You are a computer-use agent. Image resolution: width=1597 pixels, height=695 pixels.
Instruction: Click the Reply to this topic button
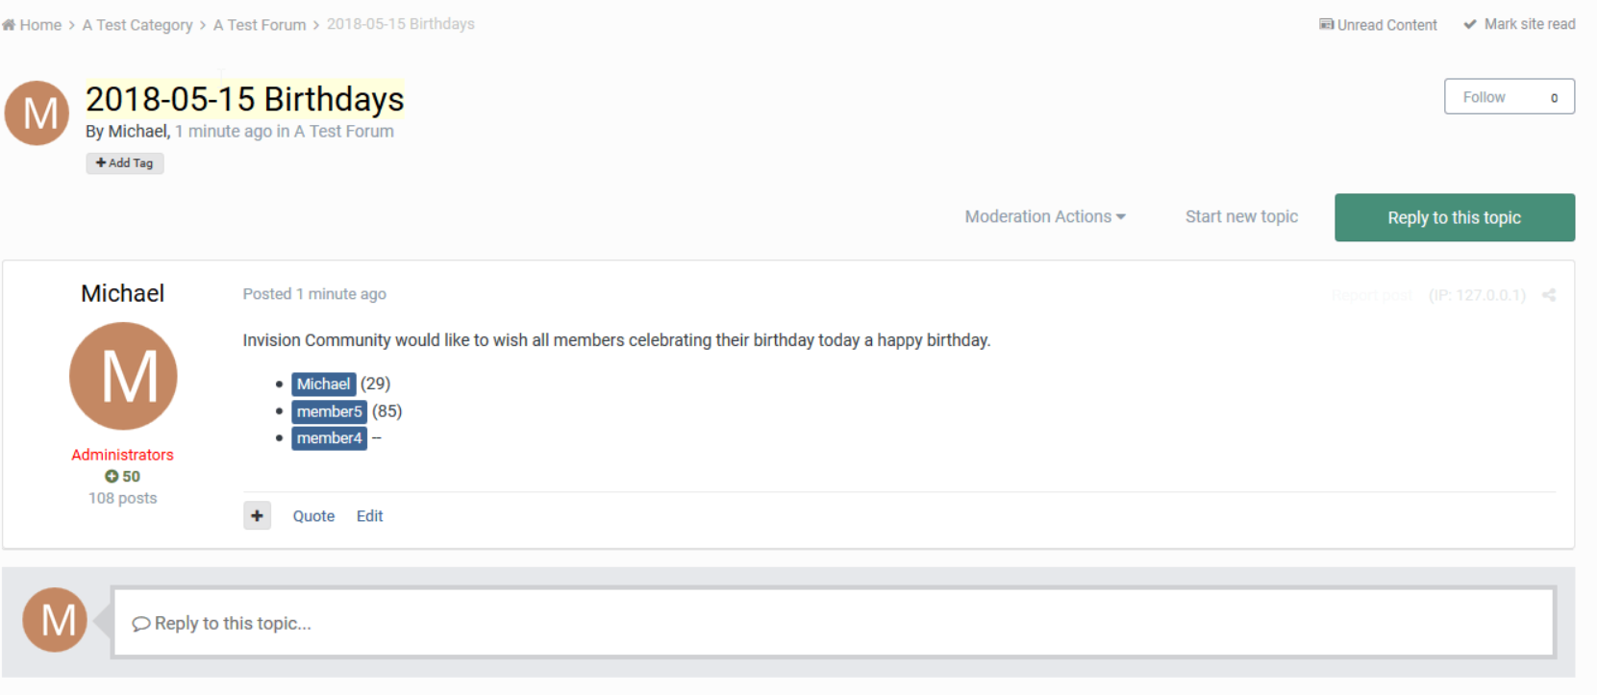[x=1455, y=217]
